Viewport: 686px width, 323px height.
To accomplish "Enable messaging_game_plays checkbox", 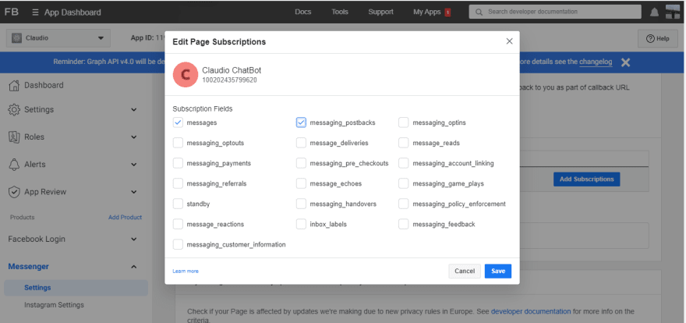I will [403, 183].
